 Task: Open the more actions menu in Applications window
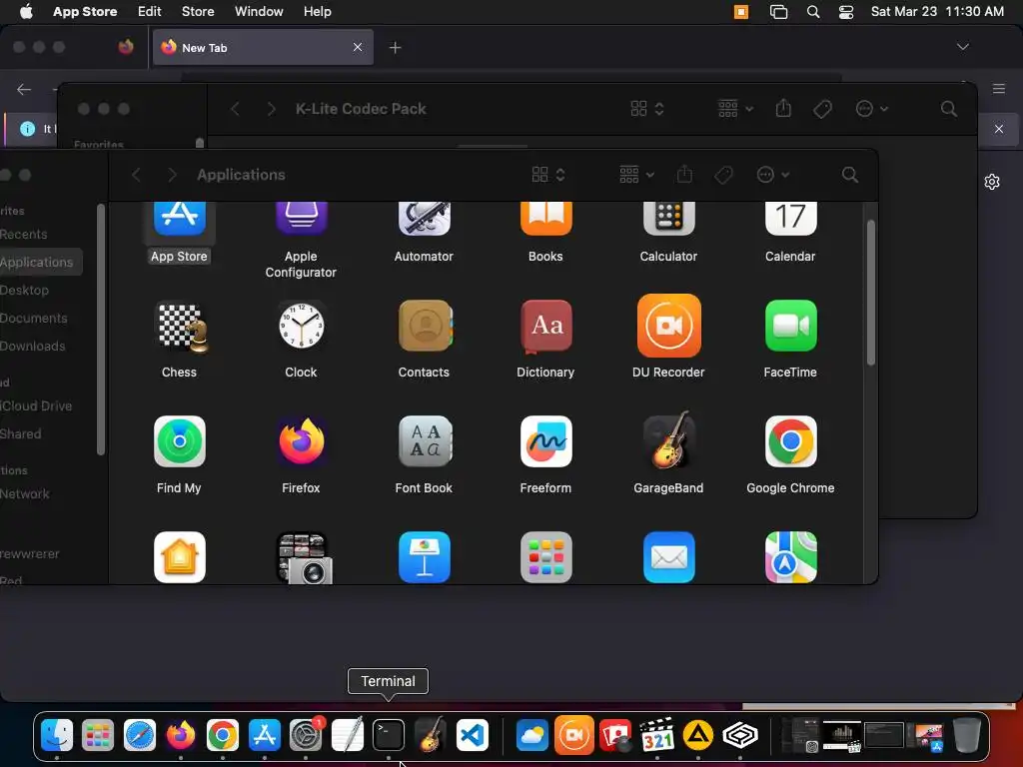(773, 175)
